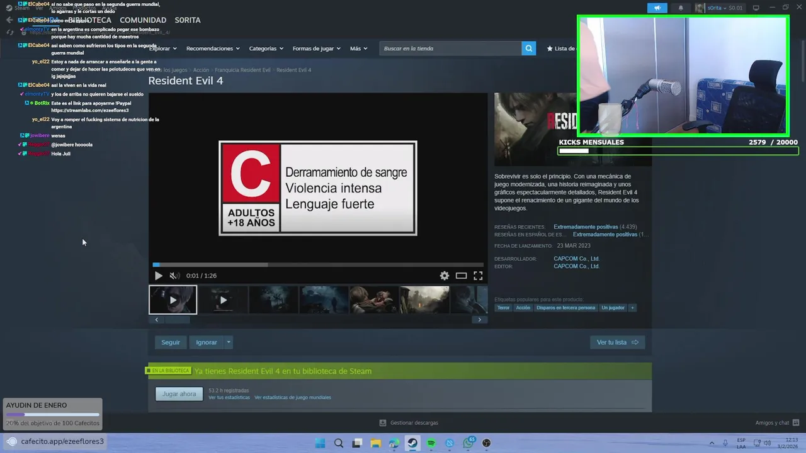Expand the Categorías menu
806x453 pixels.
266,48
